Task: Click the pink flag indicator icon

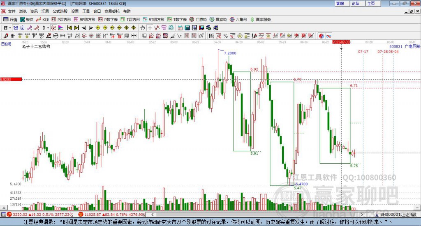Action: [x=61, y=28]
